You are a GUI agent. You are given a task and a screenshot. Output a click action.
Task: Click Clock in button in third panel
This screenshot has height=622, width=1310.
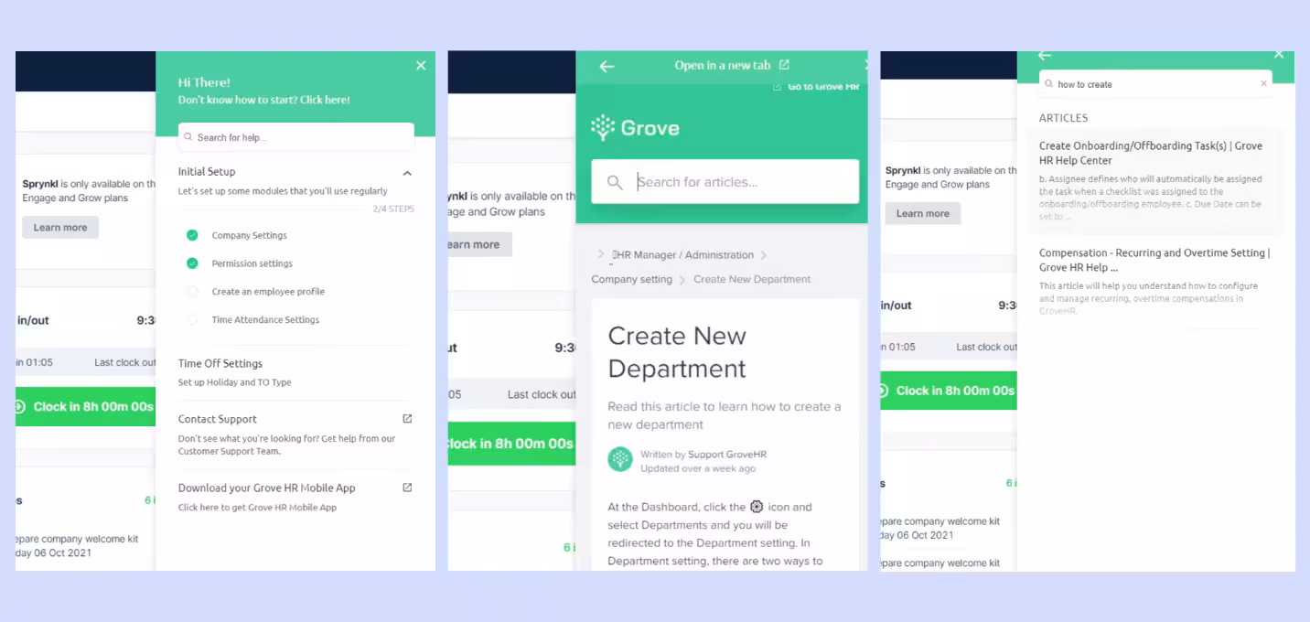point(949,391)
